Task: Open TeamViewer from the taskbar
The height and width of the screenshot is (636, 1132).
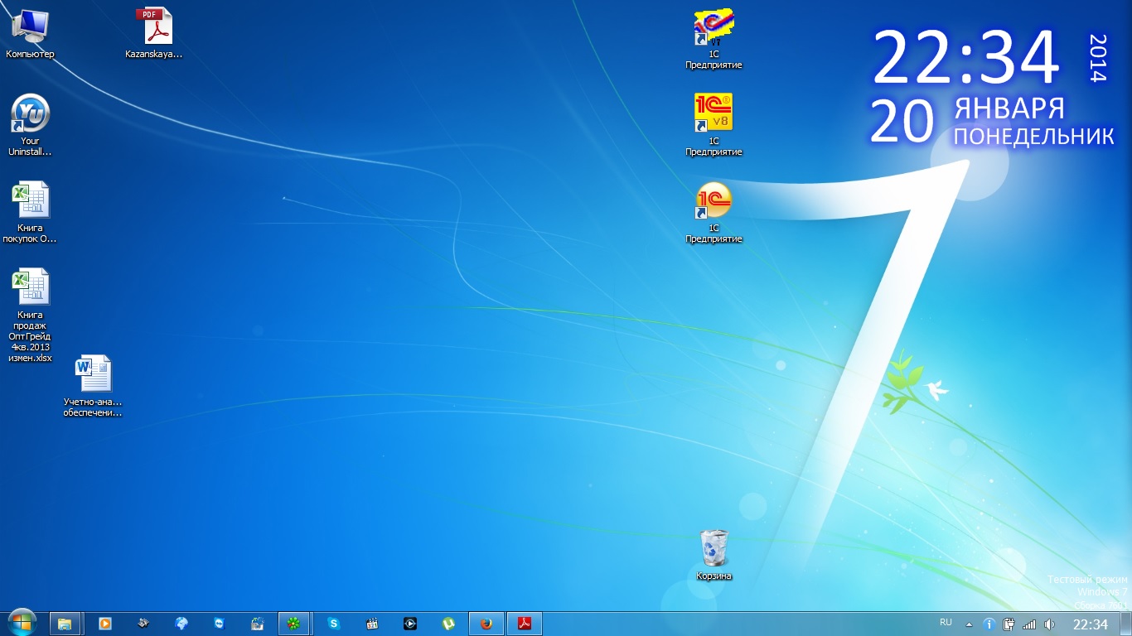Action: [219, 624]
